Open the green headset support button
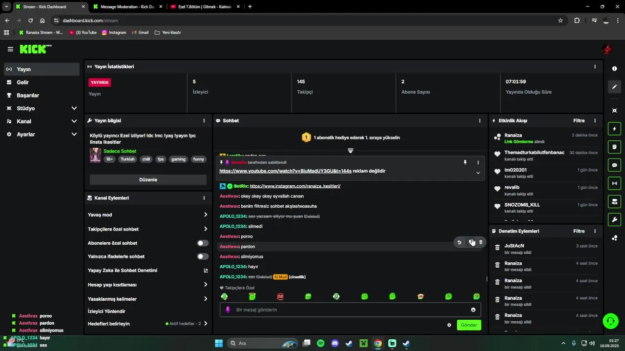Screen dimensions: 625x351 [x=610, y=321]
